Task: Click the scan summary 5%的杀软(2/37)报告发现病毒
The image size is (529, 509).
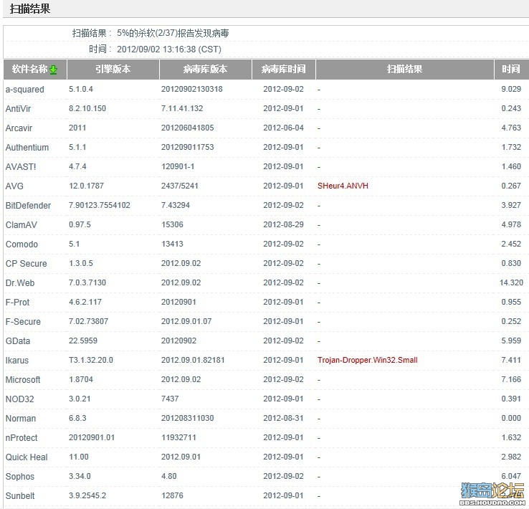Action: coord(173,33)
